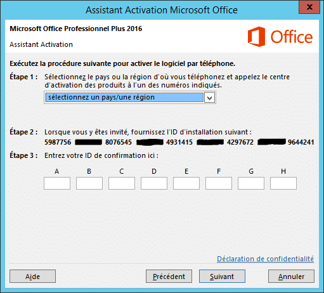
Task: Go back with the Précédent button
Action: [169, 276]
